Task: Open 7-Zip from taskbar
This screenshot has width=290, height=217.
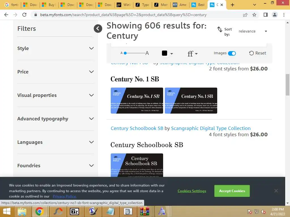Action: point(74,211)
